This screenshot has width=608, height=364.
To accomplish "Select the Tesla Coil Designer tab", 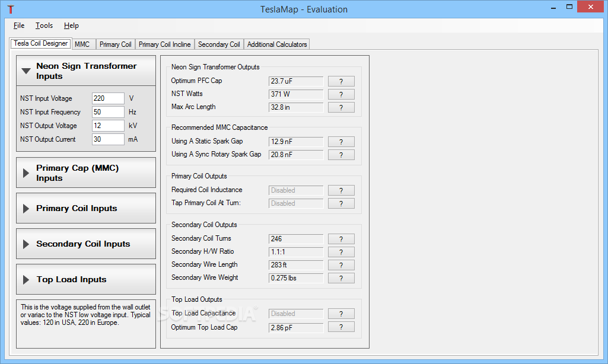I will click(x=41, y=43).
